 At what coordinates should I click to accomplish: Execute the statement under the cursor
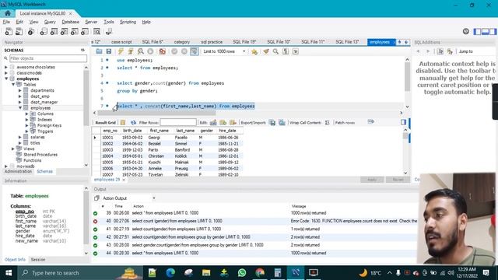click(131, 51)
